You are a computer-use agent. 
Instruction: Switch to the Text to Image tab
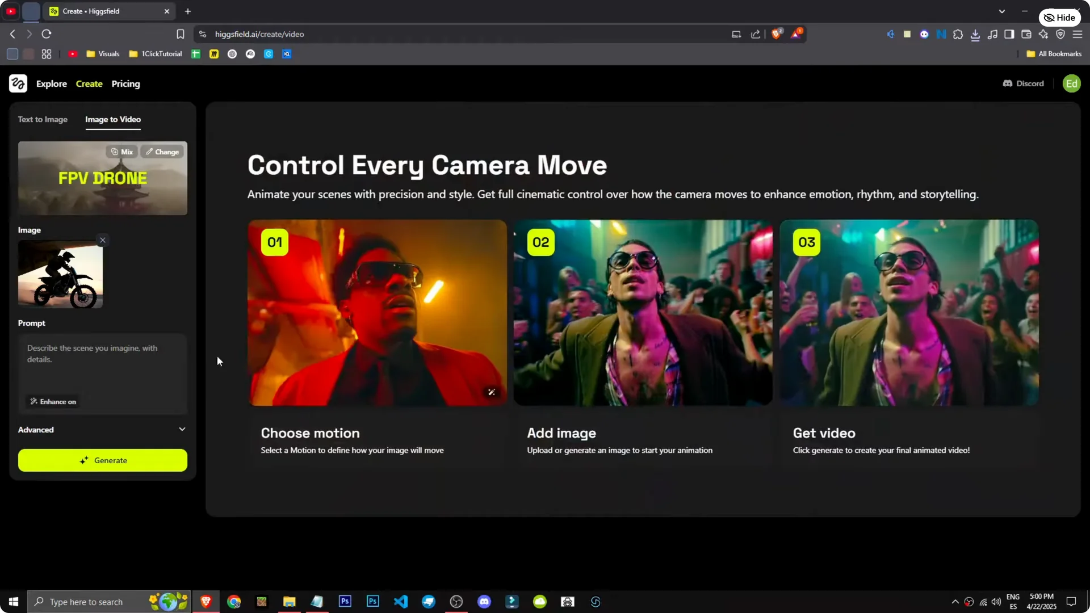43,119
